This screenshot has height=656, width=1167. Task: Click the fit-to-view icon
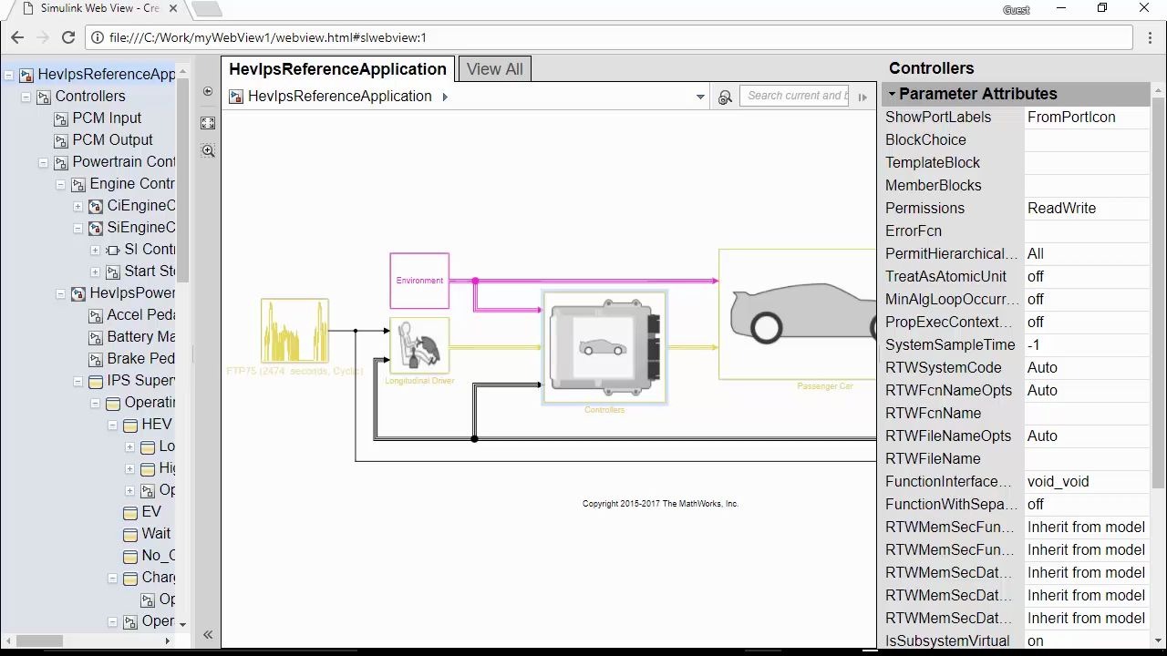[x=208, y=123]
